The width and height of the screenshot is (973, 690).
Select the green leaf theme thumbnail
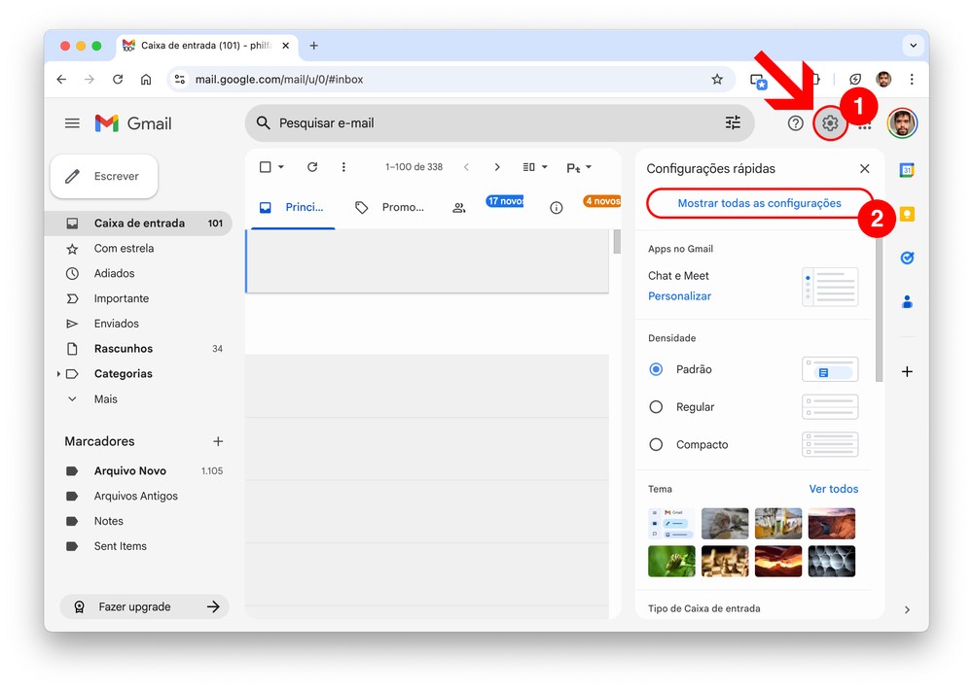[671, 561]
